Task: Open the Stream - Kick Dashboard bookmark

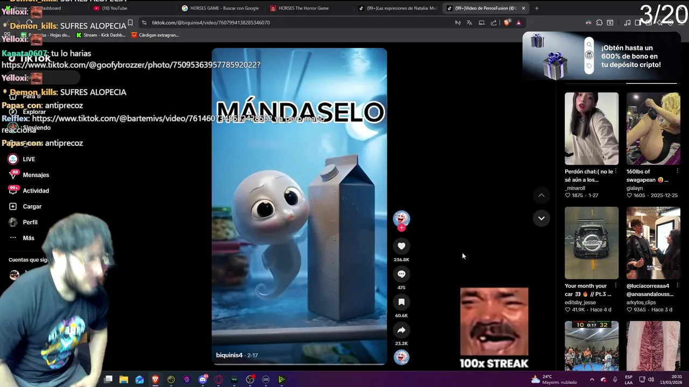Action: point(101,35)
